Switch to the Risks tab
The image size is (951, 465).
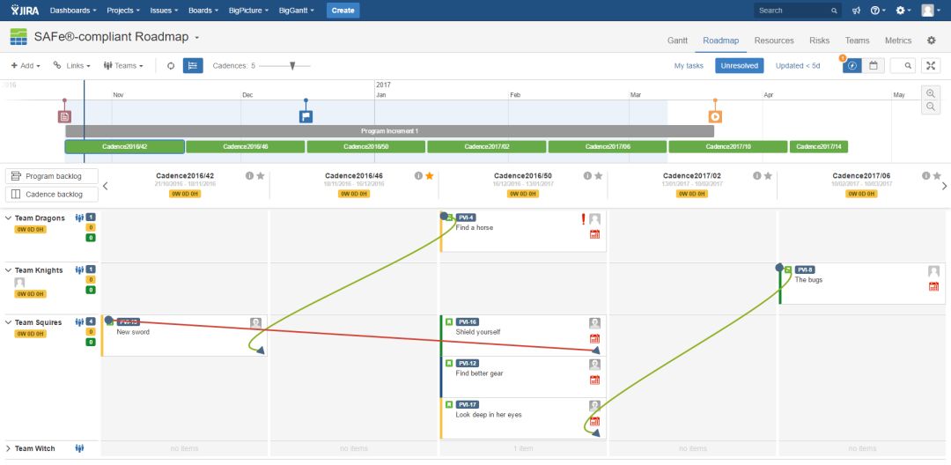point(820,41)
